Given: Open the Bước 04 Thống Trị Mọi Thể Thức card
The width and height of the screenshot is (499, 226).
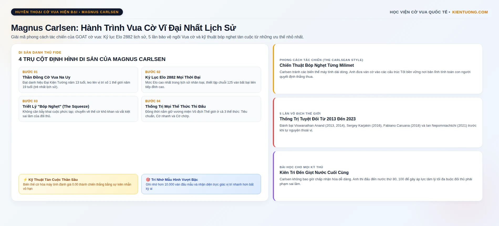Looking at the screenshot, I should [x=201, y=109].
